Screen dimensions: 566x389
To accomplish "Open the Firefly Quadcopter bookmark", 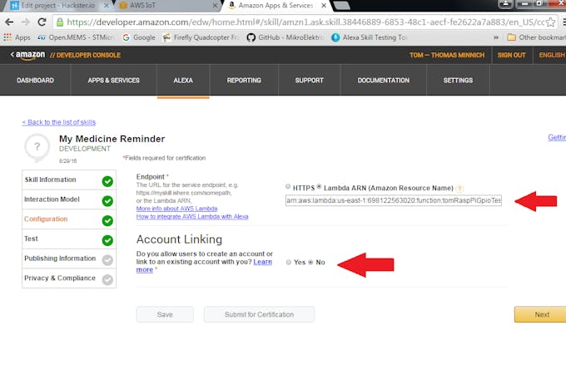I will point(201,37).
